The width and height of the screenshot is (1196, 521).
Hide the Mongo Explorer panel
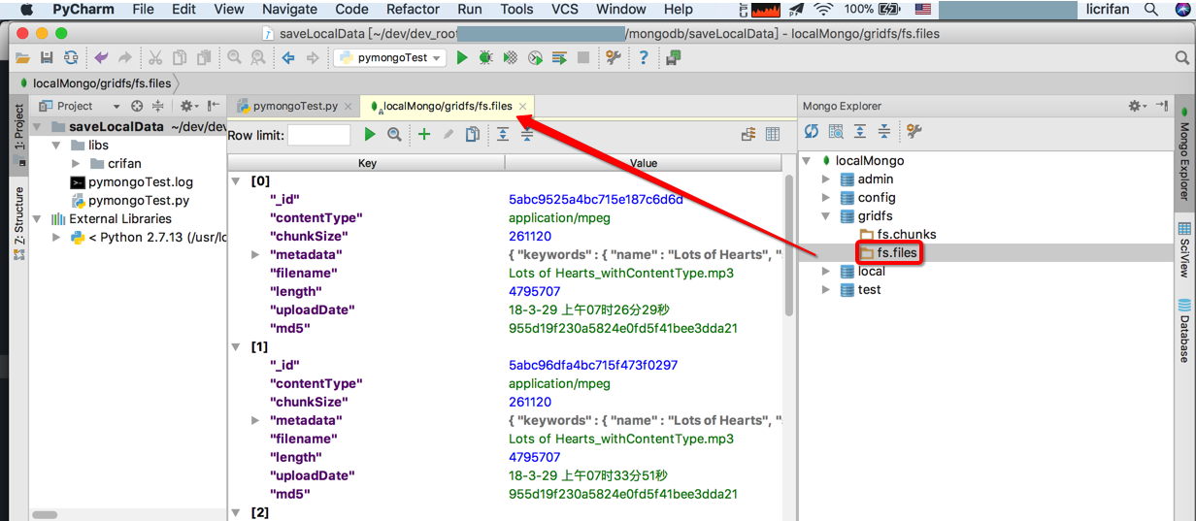pyautogui.click(x=1162, y=106)
